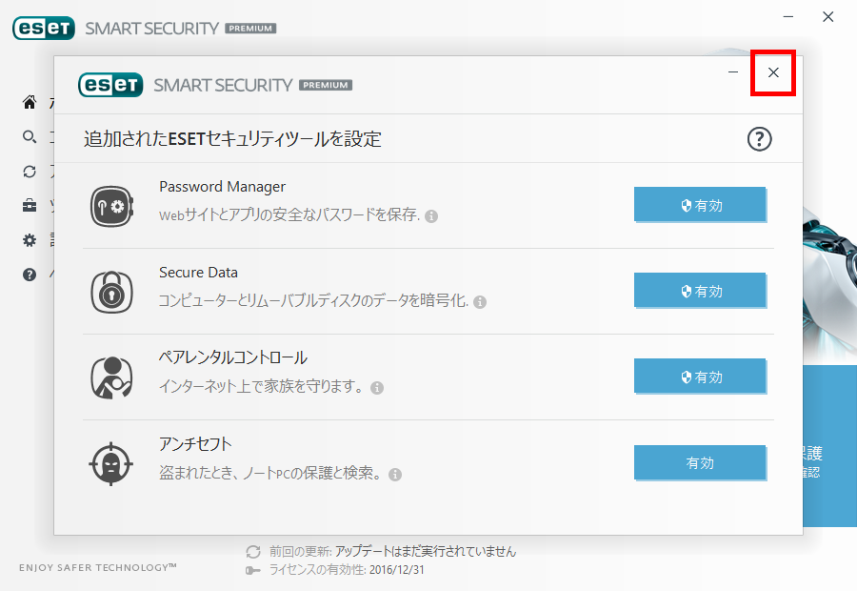Click the Password Manager title text
This screenshot has height=591, width=857.
223,187
